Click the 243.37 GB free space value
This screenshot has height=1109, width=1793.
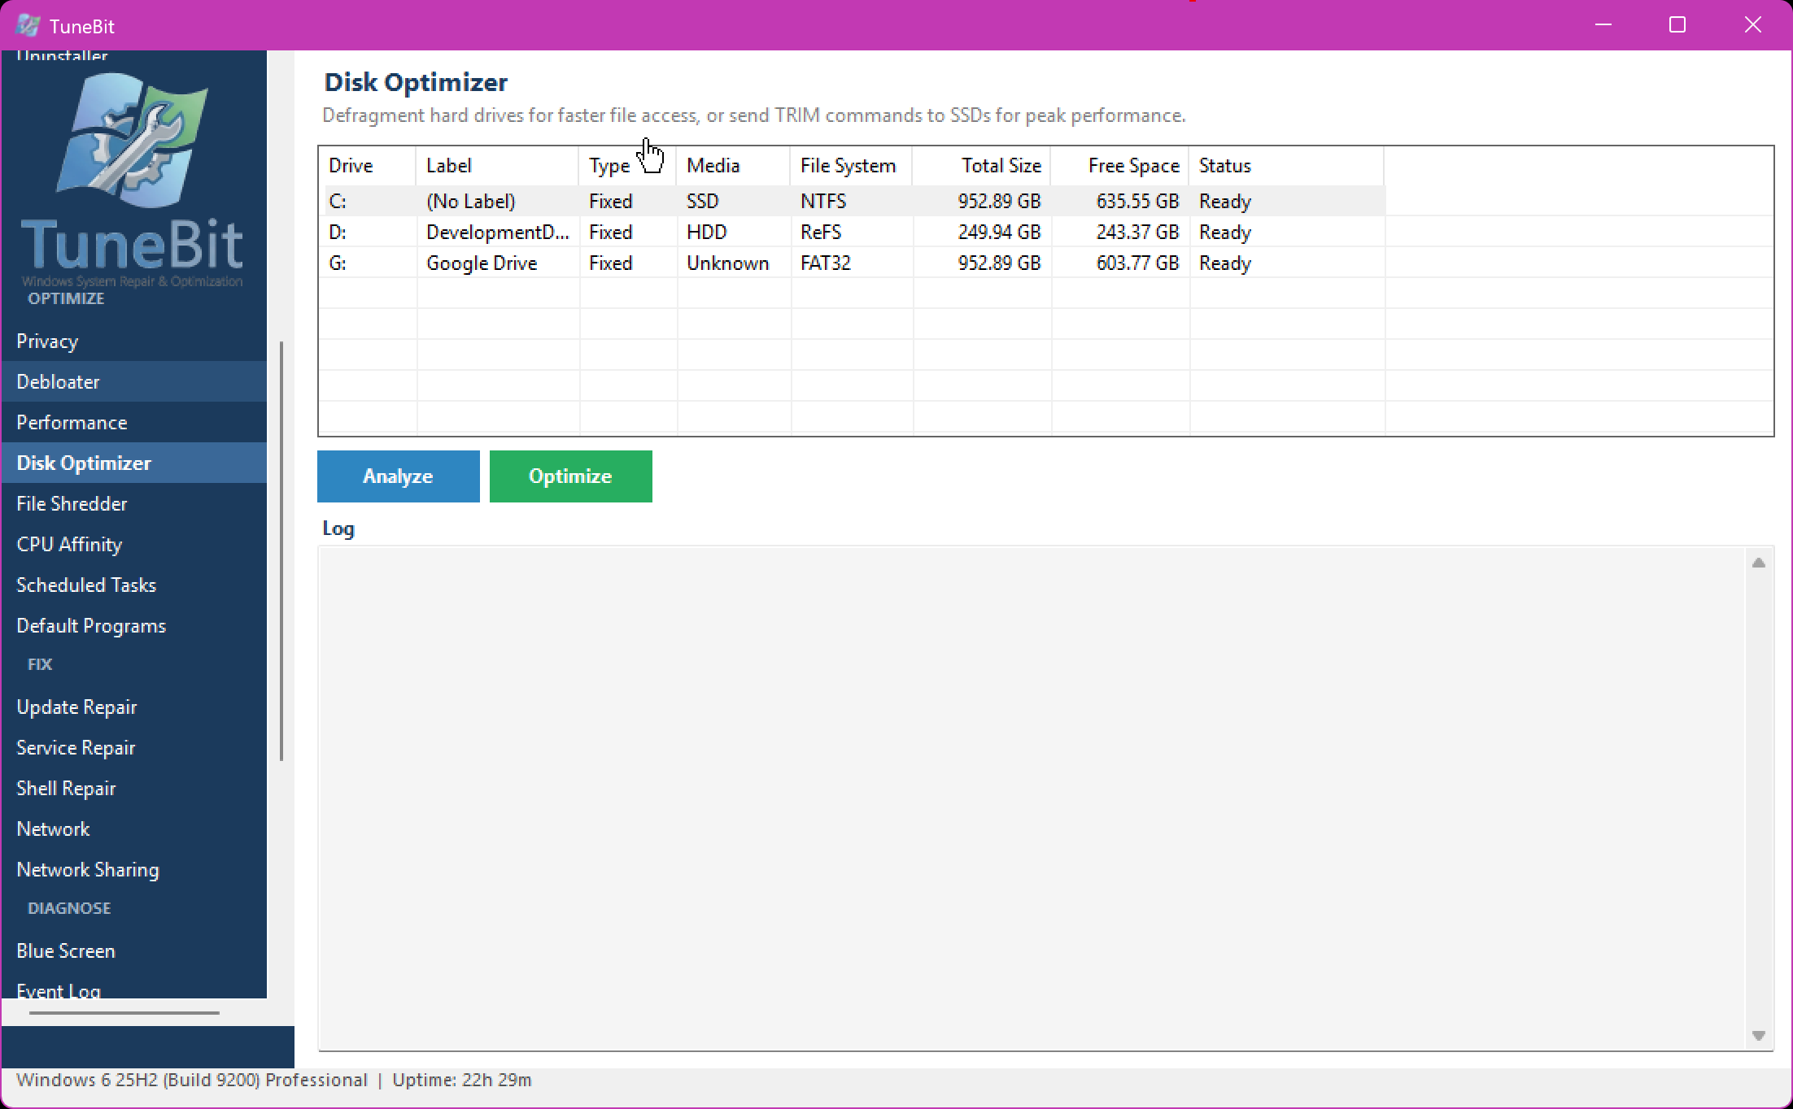coord(1137,232)
